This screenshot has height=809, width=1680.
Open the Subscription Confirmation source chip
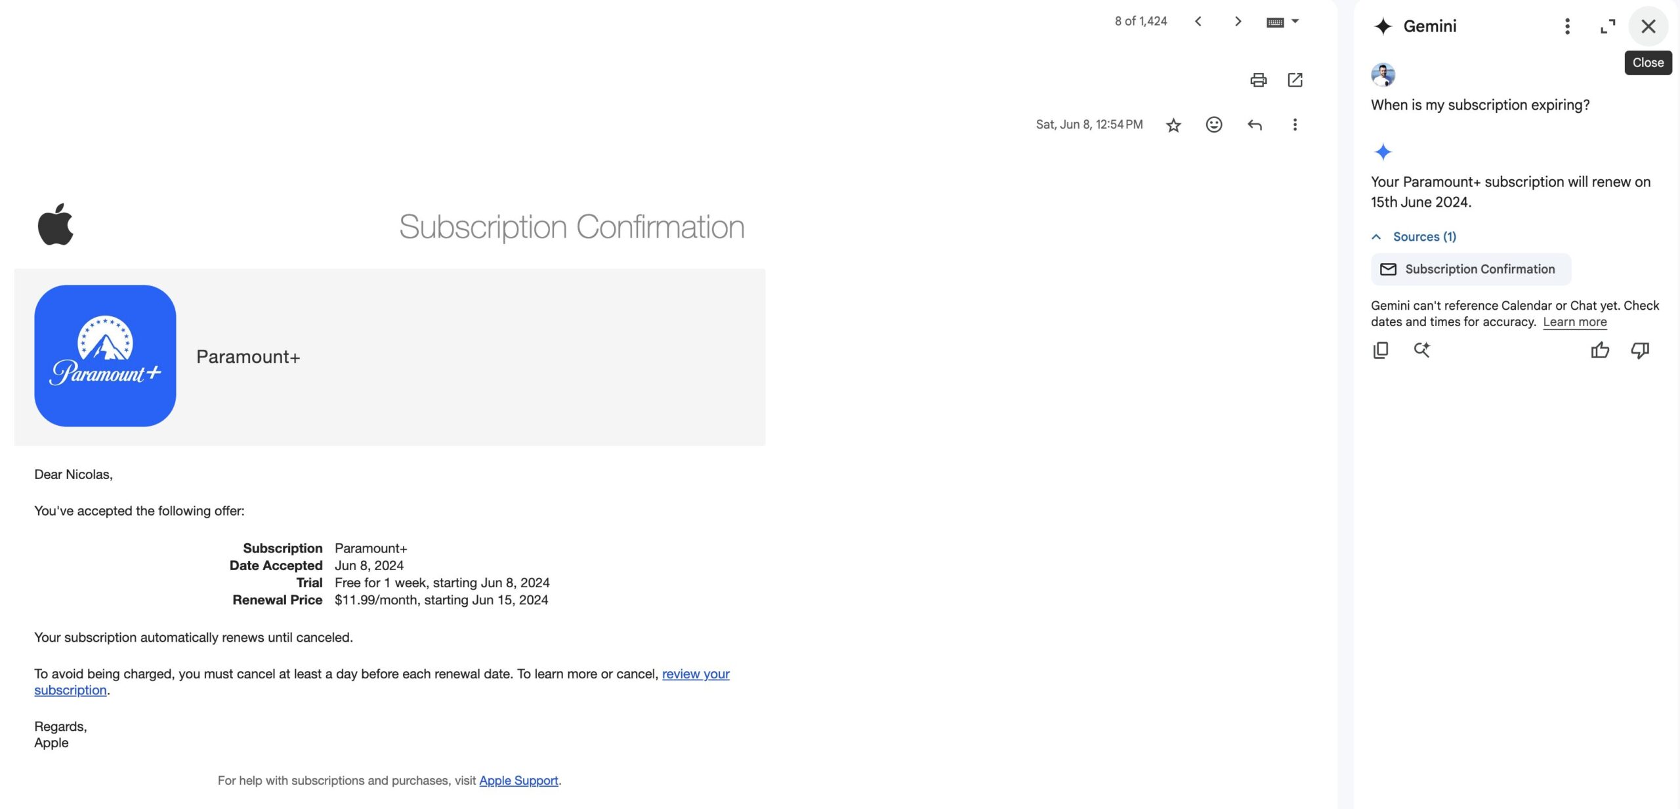pos(1471,269)
